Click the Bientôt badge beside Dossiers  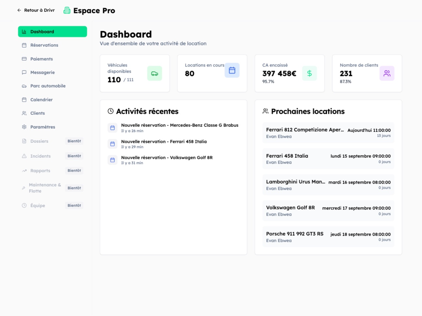pos(74,141)
